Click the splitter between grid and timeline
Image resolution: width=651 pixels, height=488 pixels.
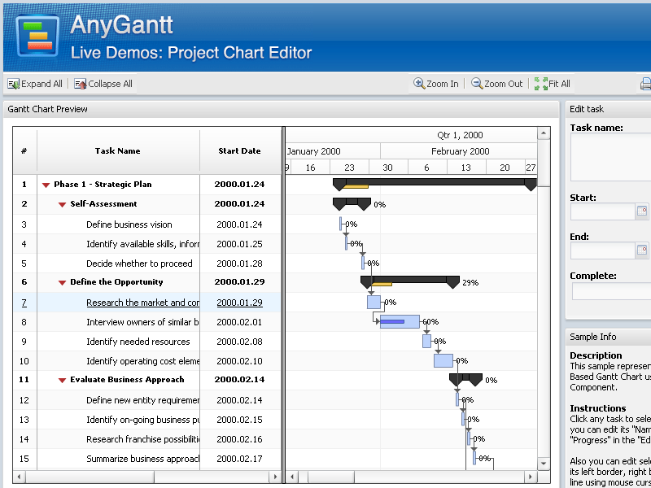point(283,305)
